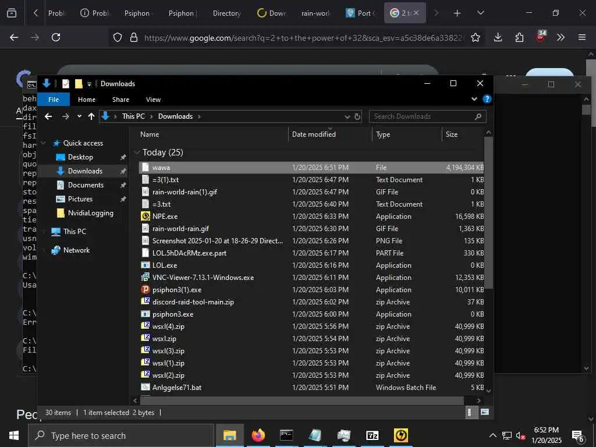Screen dimensions: 596x447
Task: Collapse the Today (25) group
Action: point(137,152)
